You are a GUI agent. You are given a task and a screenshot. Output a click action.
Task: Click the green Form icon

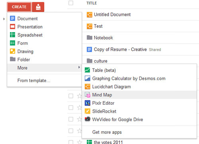12,43
